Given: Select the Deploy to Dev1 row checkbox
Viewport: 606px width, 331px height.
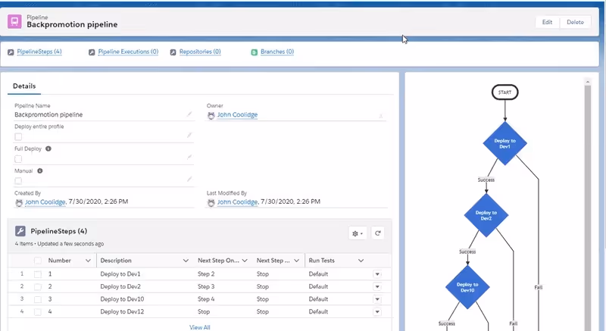Looking at the screenshot, I should click(x=38, y=274).
